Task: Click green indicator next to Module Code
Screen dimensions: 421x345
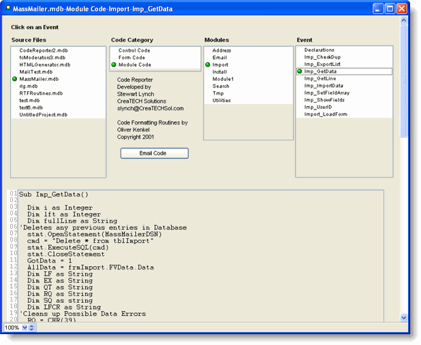Action: pos(114,65)
